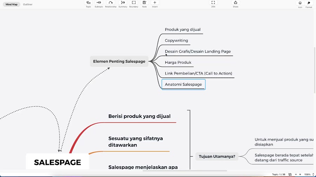Click the horizontal scrollbar at bottom
The width and height of the screenshot is (316, 177).
tap(185, 171)
